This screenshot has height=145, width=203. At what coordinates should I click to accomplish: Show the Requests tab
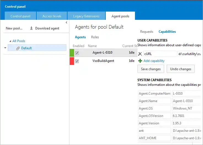(147, 32)
